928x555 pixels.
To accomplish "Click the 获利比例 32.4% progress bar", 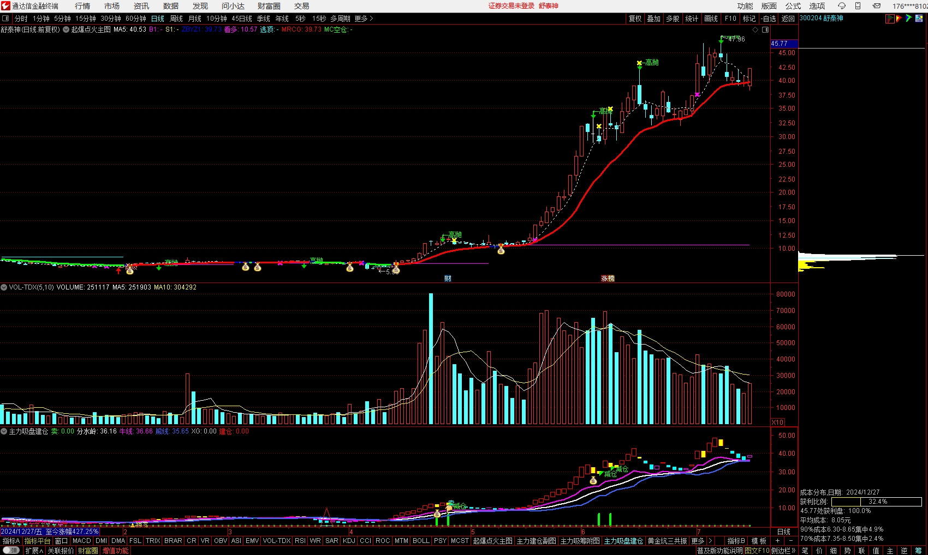I will [877, 502].
